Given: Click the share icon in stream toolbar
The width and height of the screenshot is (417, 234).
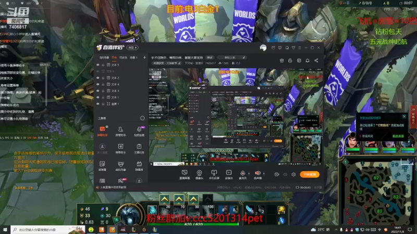Looking at the screenshot, I should [316, 60].
